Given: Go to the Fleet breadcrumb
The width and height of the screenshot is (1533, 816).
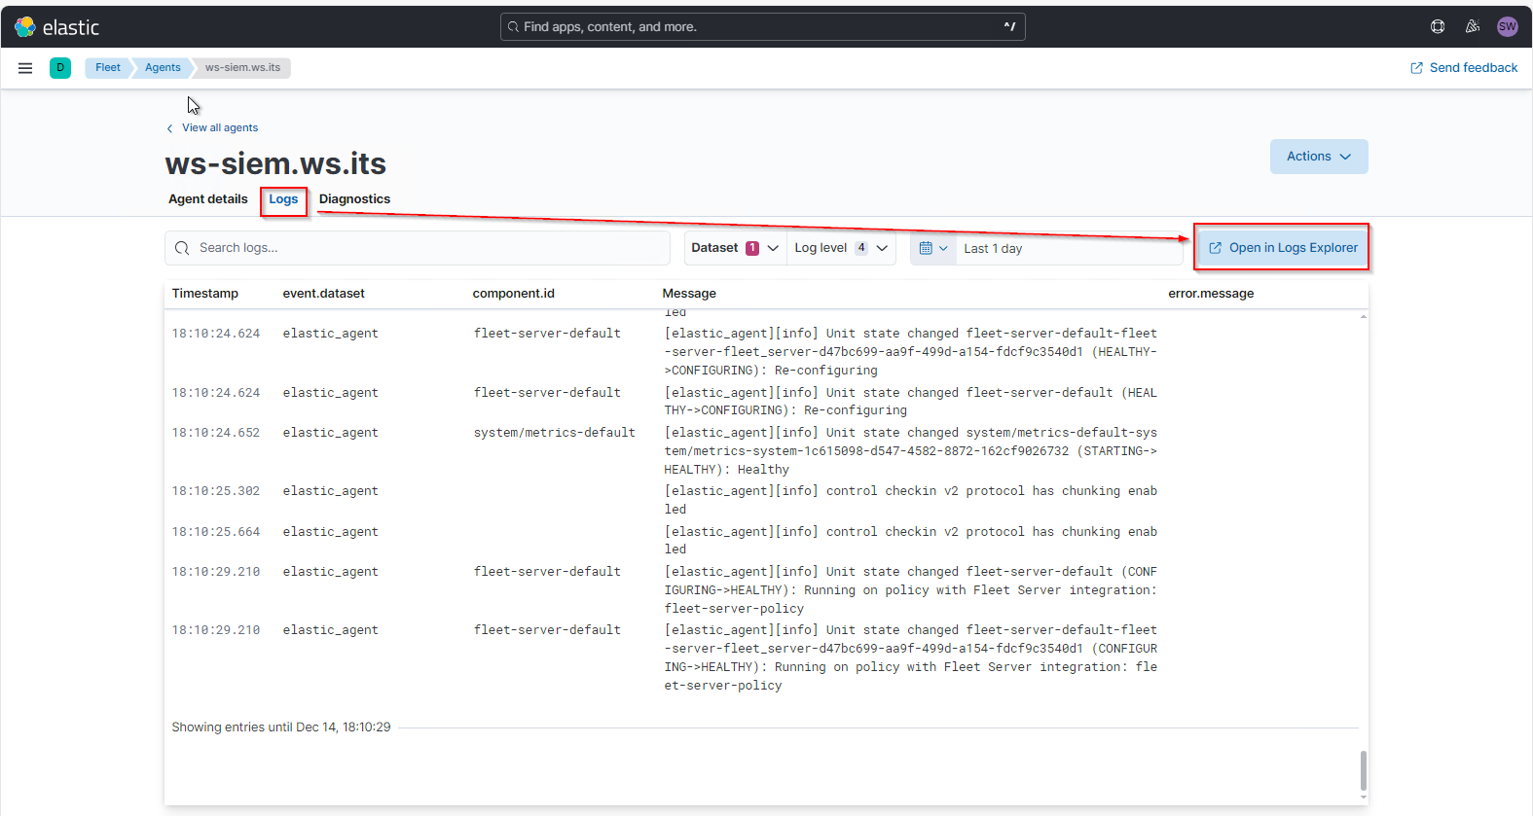Looking at the screenshot, I should pyautogui.click(x=108, y=68).
